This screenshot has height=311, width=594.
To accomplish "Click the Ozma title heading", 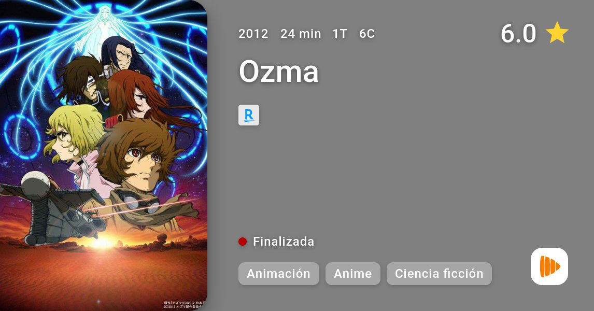I will (x=279, y=72).
